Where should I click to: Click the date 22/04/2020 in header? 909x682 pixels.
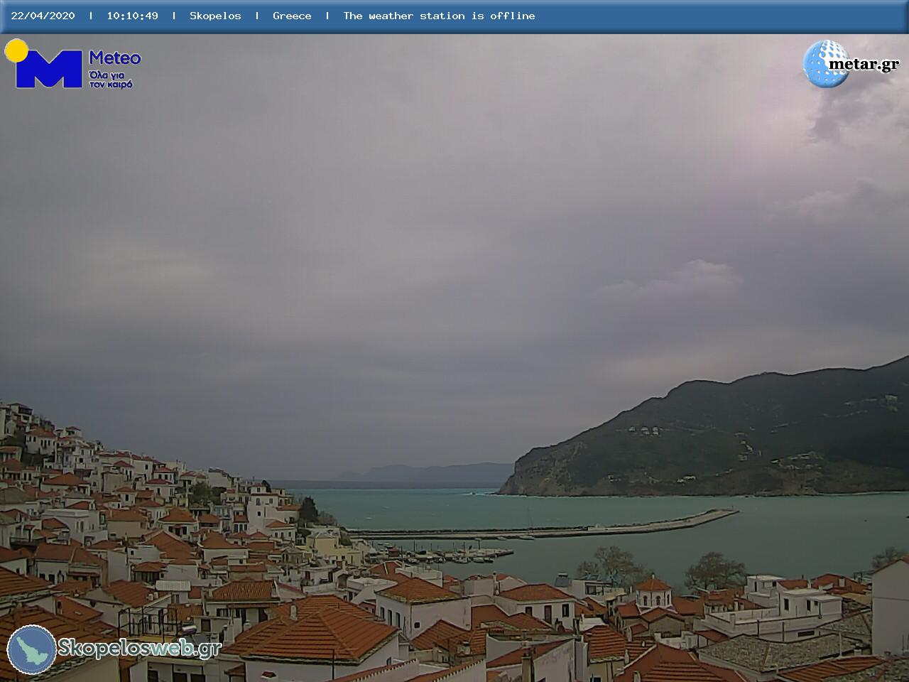[x=43, y=16]
